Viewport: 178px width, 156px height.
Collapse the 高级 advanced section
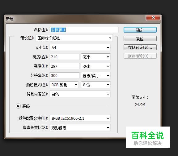(18, 106)
